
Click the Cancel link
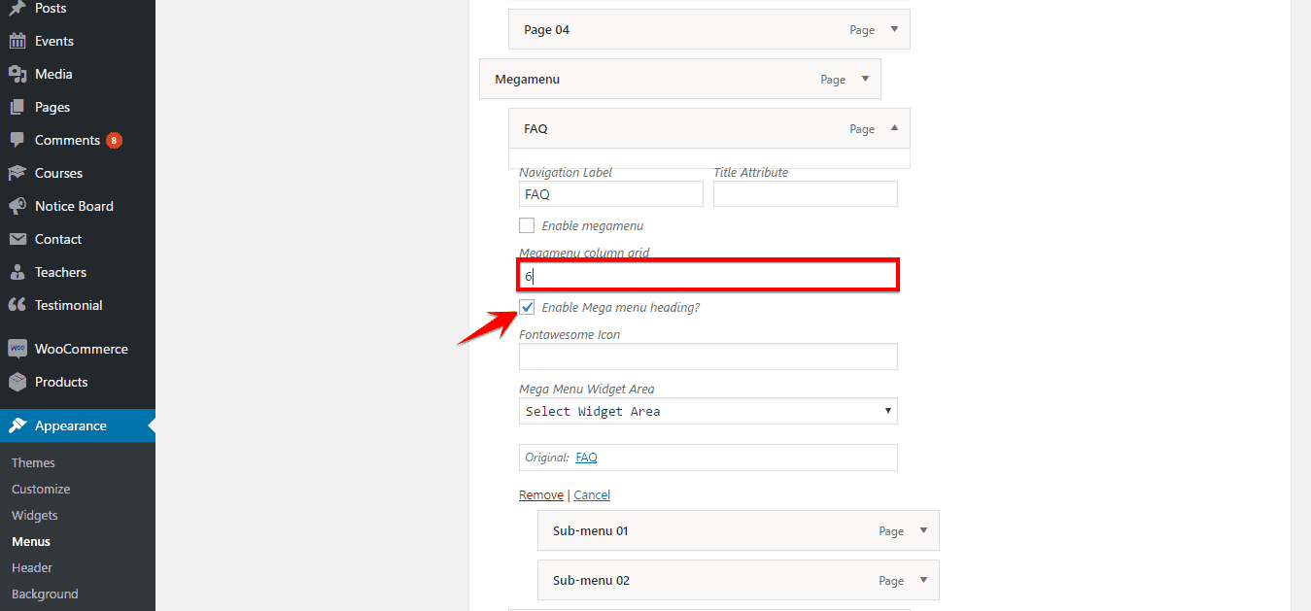(x=592, y=494)
